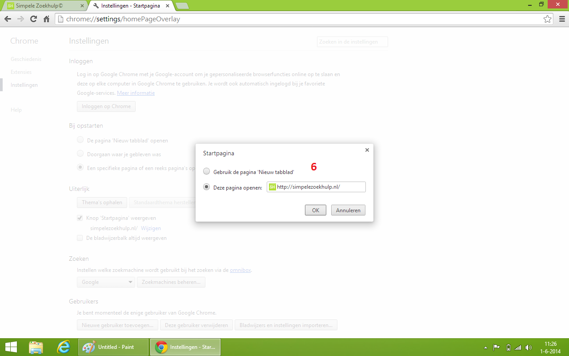This screenshot has height=356, width=569.
Task: Open Untitled - Paint from the taskbar
Action: (x=114, y=347)
